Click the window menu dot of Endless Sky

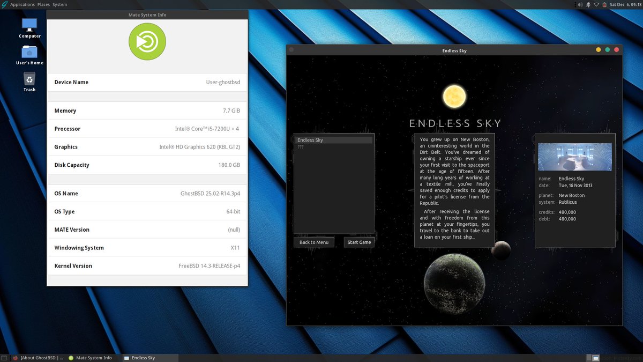291,50
